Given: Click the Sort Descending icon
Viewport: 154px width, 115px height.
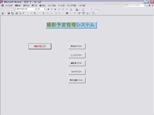Looking at the screenshot, I should tap(51, 13).
